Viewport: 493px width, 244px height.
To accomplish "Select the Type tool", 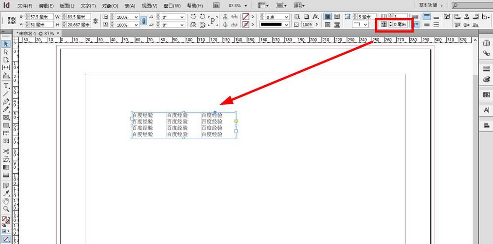I will 6,86.
